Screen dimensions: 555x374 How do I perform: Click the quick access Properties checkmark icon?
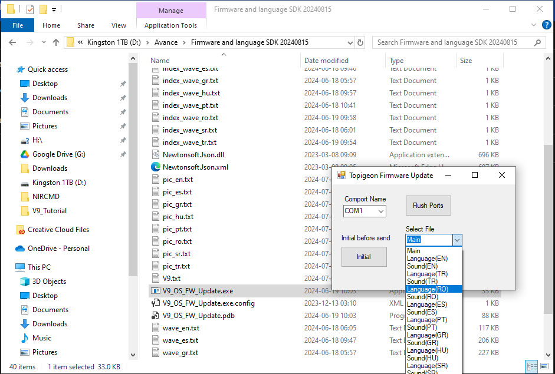pyautogui.click(x=30, y=9)
